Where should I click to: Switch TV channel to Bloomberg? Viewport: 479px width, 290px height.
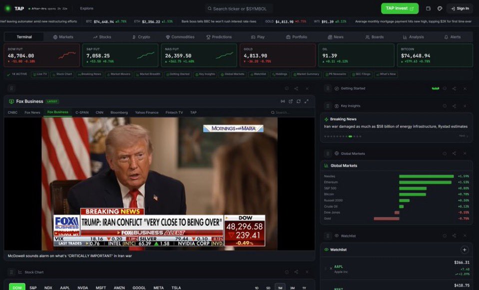point(119,113)
